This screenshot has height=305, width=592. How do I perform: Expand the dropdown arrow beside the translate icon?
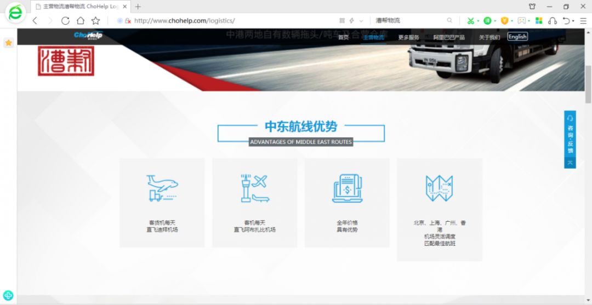tap(495, 21)
